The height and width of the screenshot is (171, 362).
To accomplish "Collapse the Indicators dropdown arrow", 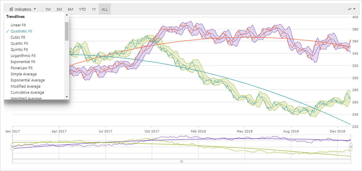I will pyautogui.click(x=35, y=9).
